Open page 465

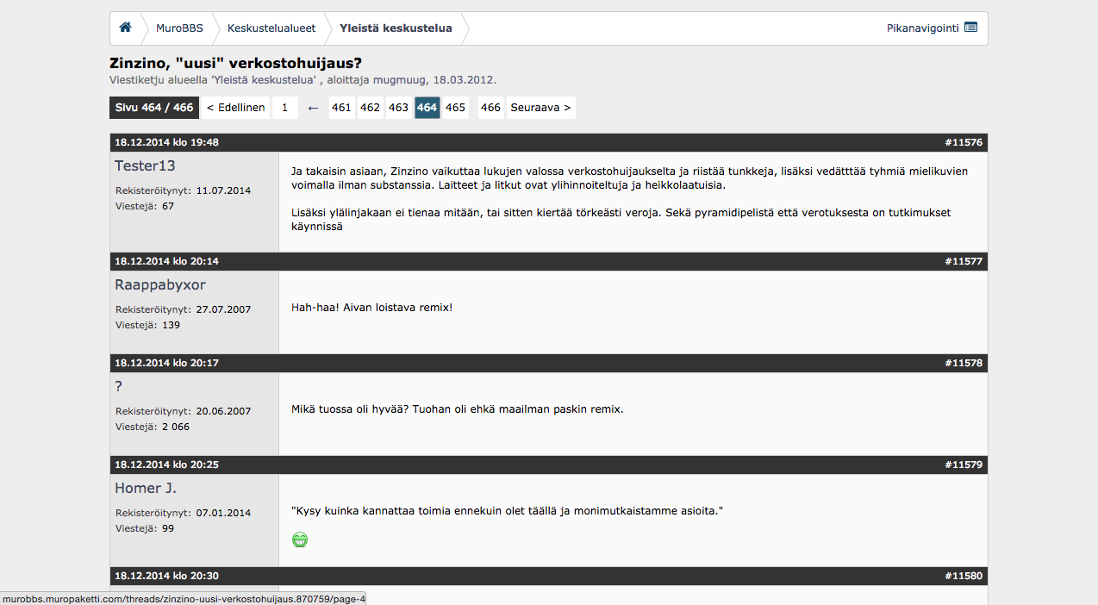click(x=456, y=107)
